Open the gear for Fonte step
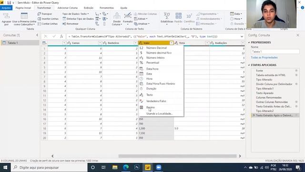This screenshot has height=172, width=305. click(296, 71)
